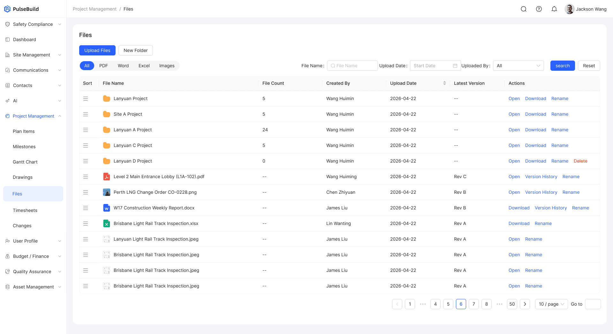Click the Reset button

pyautogui.click(x=589, y=66)
